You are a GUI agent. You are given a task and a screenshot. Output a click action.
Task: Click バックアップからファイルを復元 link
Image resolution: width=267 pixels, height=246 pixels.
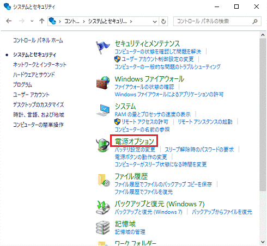pos(222,212)
